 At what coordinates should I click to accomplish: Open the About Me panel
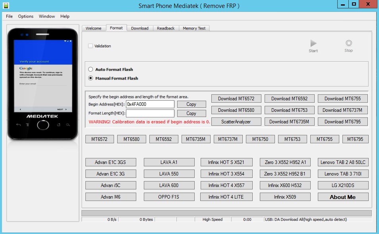(343, 197)
